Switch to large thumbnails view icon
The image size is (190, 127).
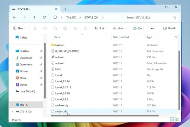click(178, 120)
